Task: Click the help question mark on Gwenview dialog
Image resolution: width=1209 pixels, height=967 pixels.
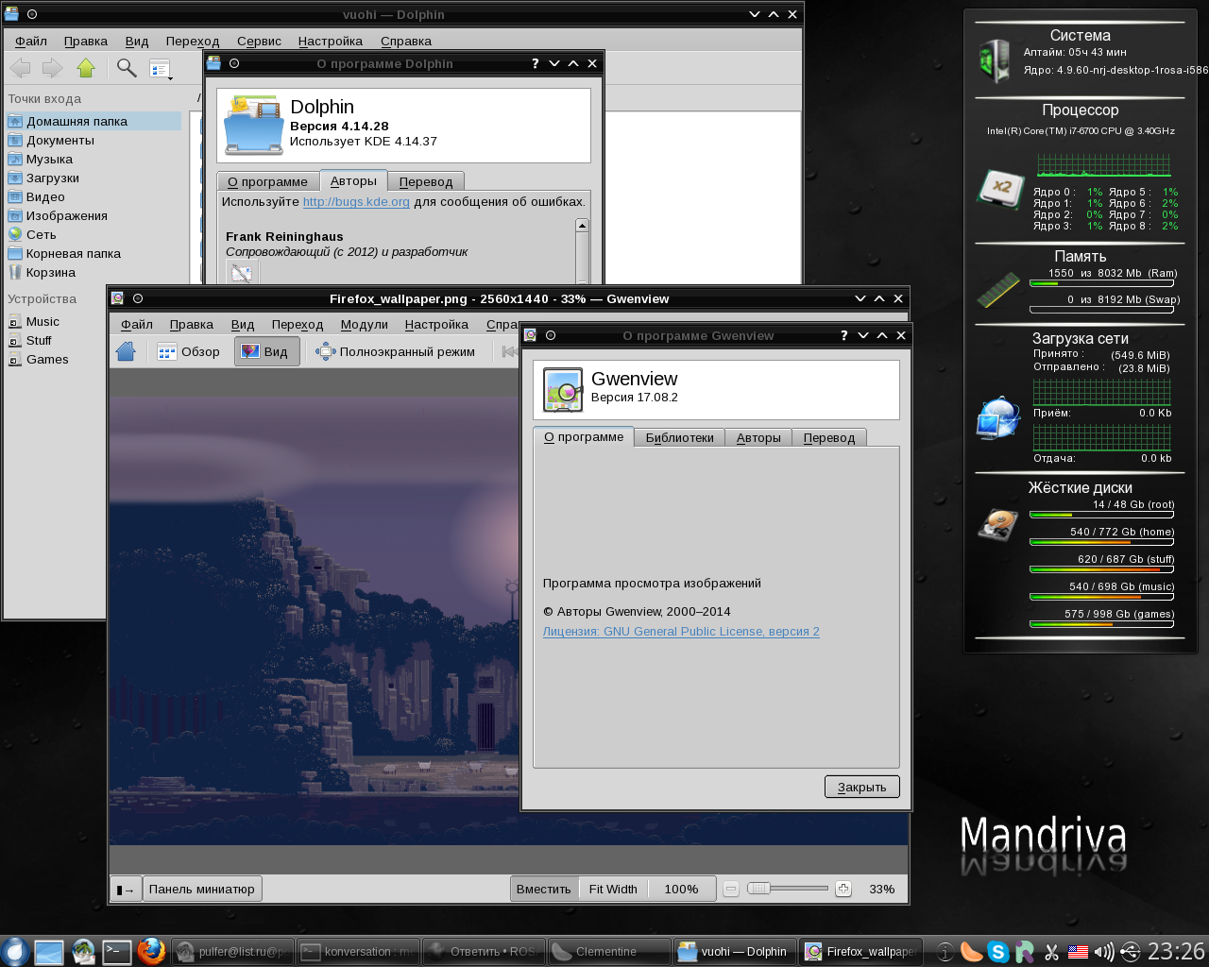Action: (844, 335)
